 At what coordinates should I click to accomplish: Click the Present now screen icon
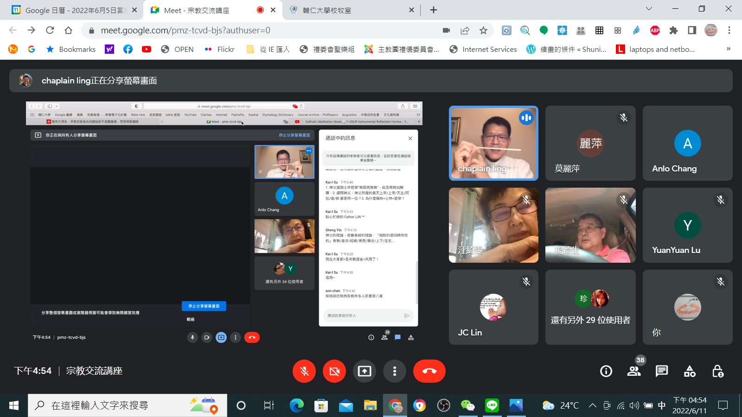click(365, 371)
